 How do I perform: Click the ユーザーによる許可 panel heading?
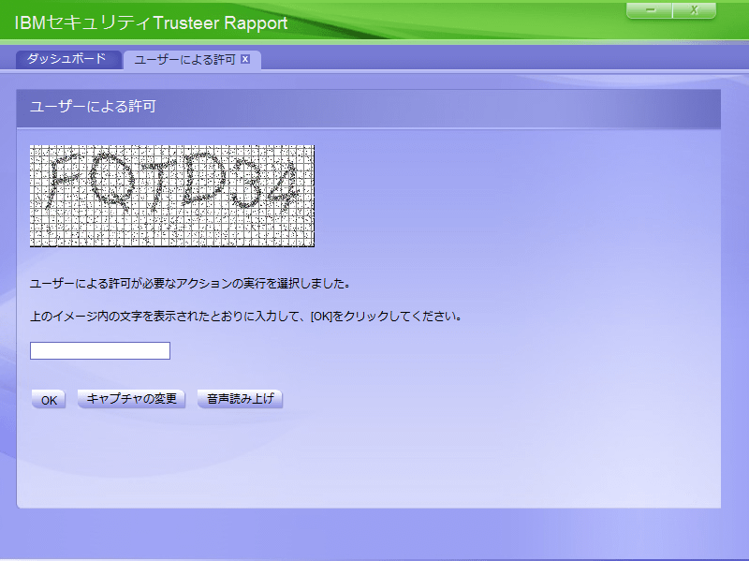click(x=93, y=107)
